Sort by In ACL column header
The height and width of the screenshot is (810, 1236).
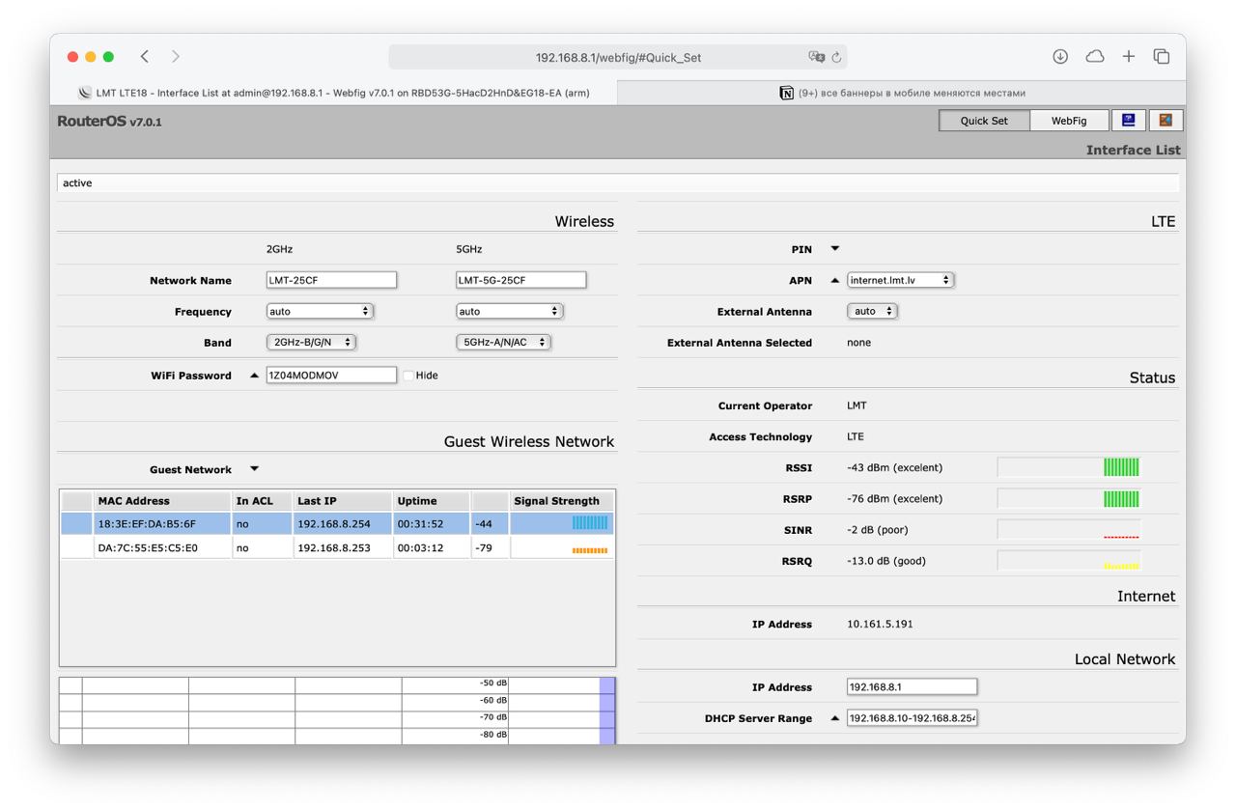coord(263,501)
